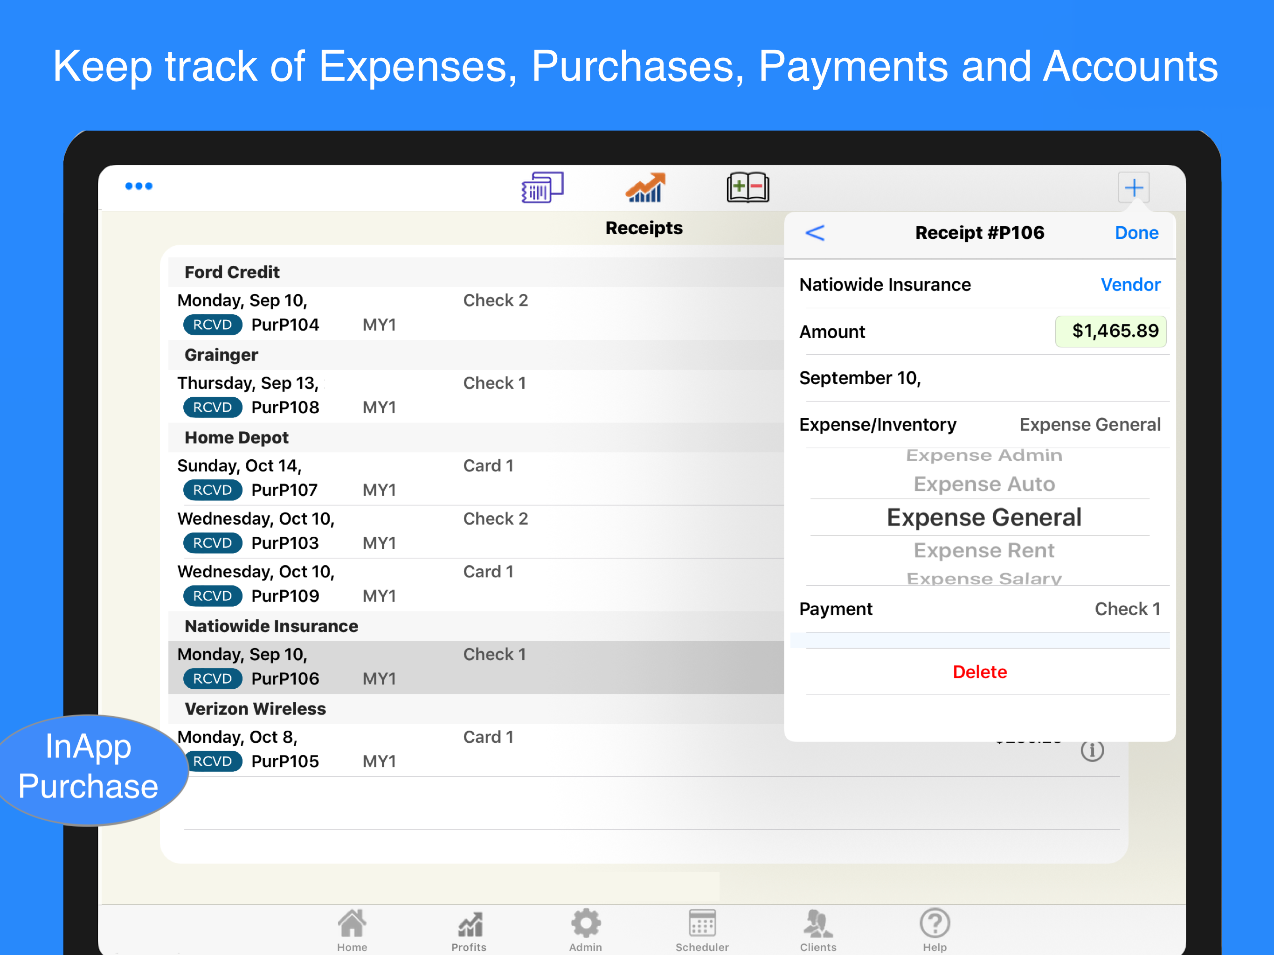Tap Card 1 on the PurP107 row

[488, 465]
